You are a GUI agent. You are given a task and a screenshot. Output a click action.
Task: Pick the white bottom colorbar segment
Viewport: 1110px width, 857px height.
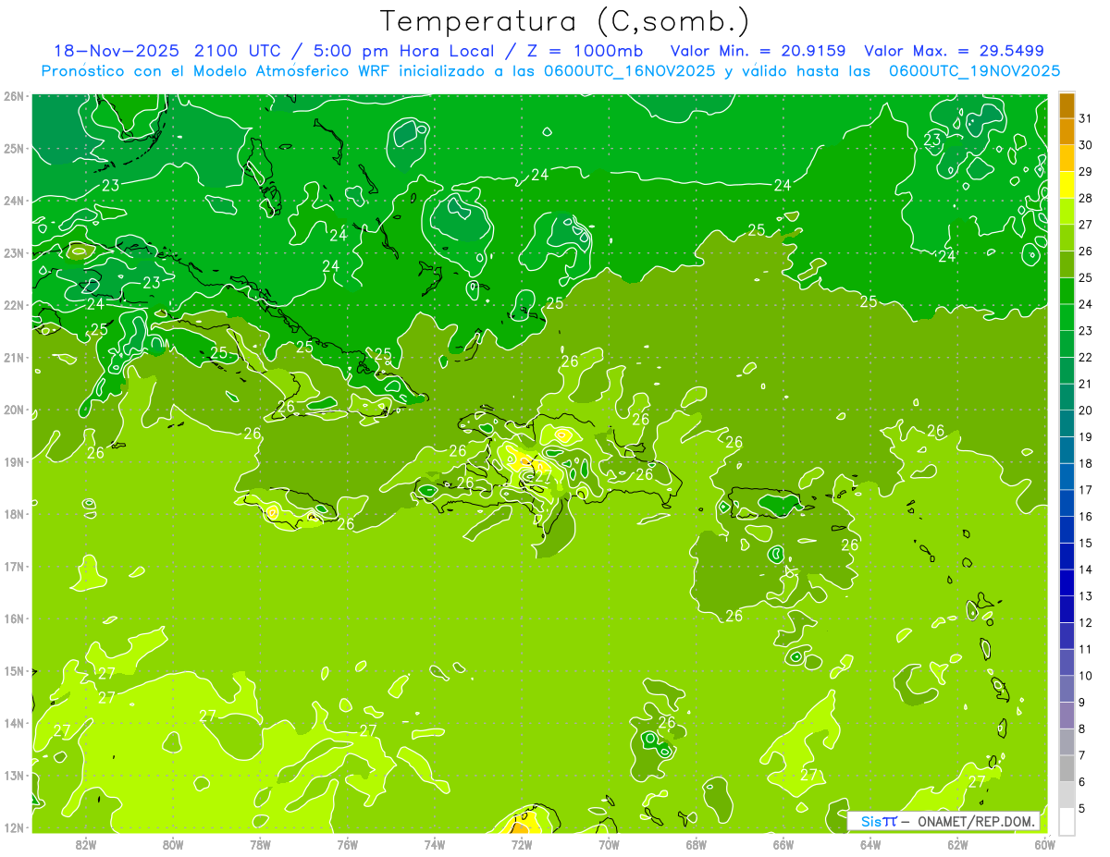(1067, 822)
